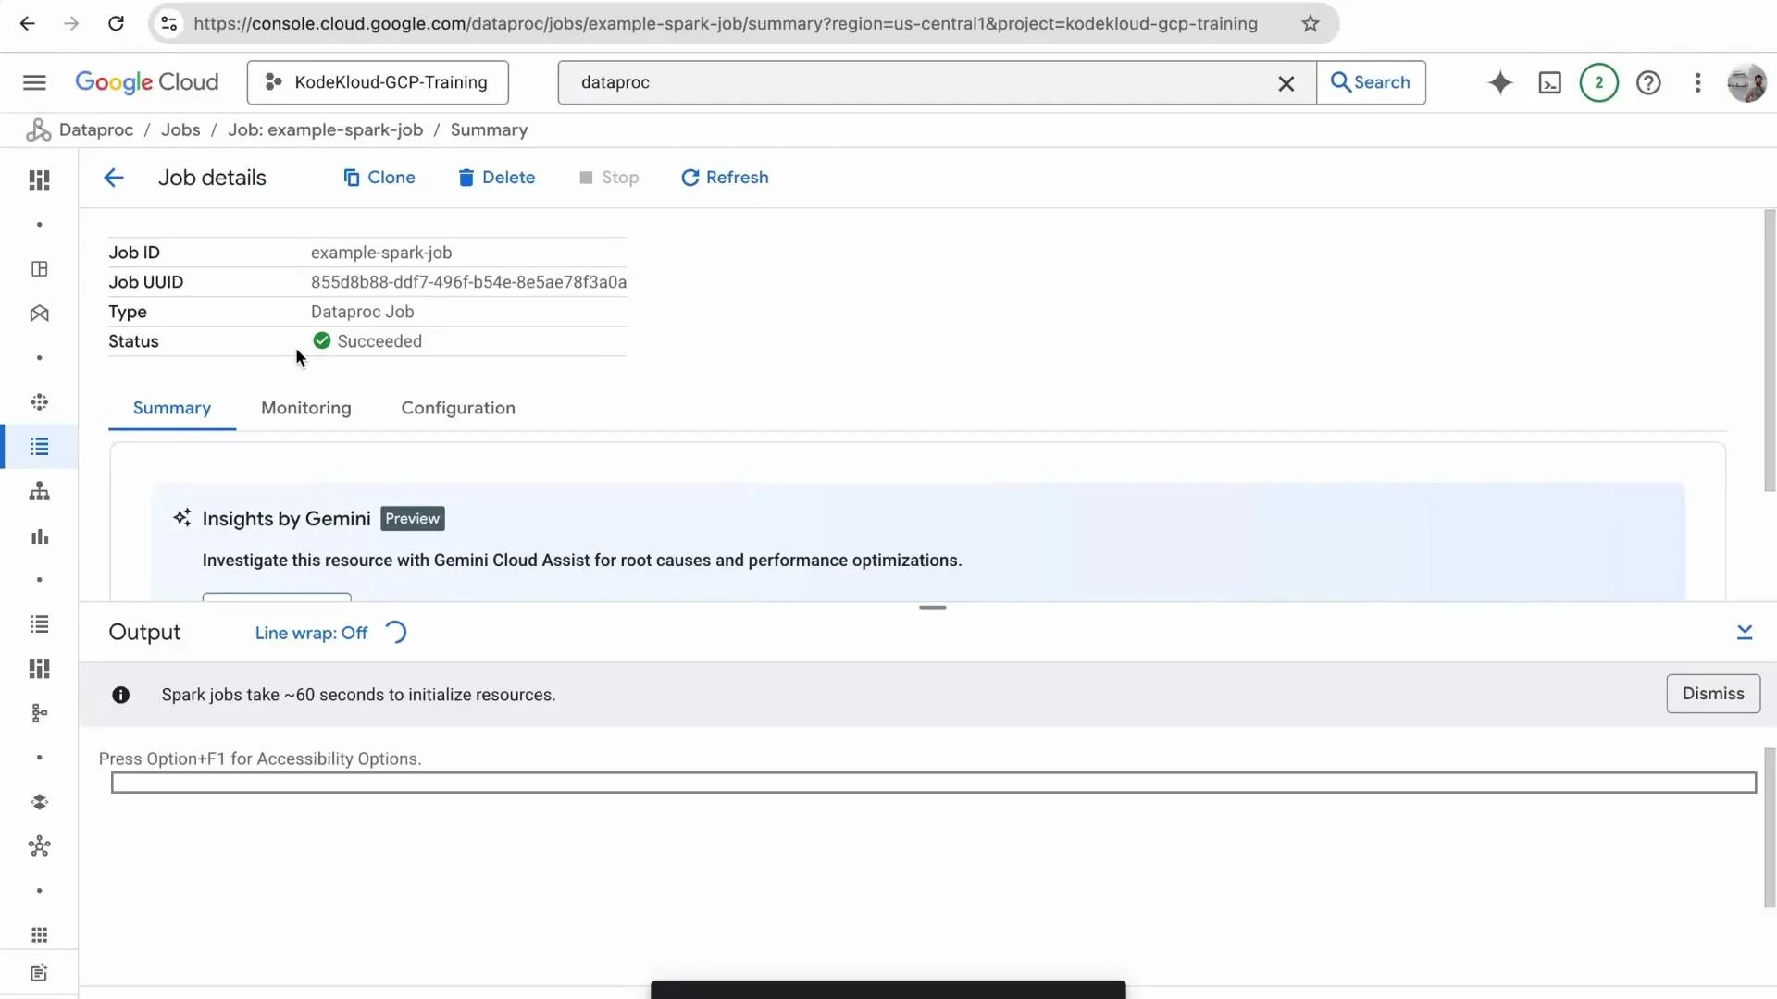Screen dimensions: 1777x999
Task: Click the Succeeded status text
Action: click(379, 341)
